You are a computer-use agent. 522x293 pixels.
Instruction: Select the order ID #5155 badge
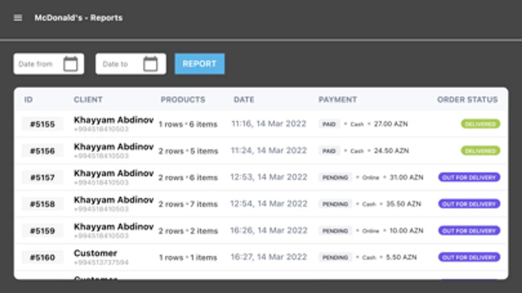tap(42, 124)
